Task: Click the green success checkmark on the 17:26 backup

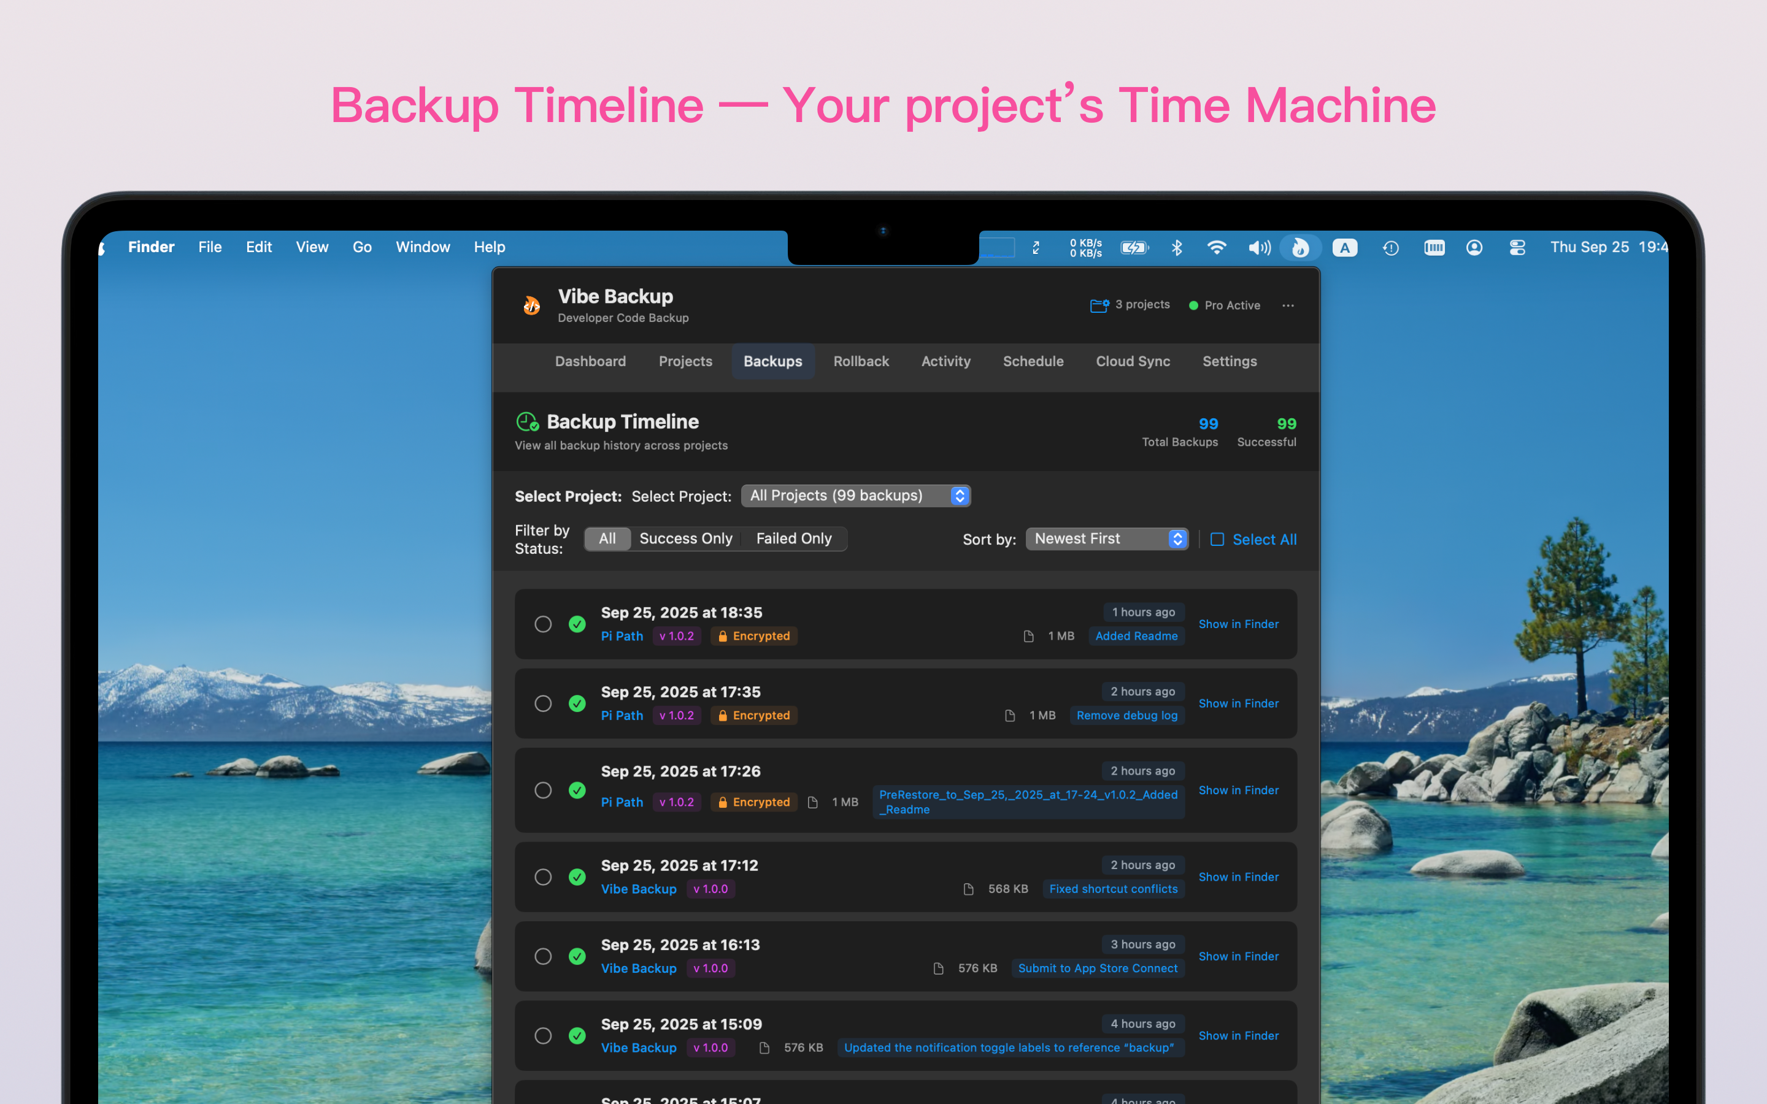Action: click(577, 790)
